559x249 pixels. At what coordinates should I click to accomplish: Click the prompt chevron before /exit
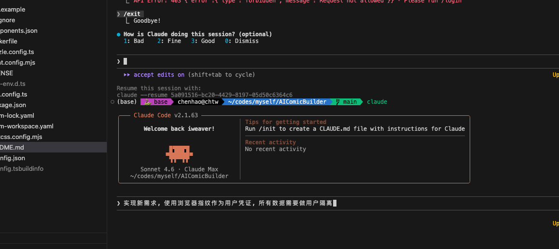(119, 14)
